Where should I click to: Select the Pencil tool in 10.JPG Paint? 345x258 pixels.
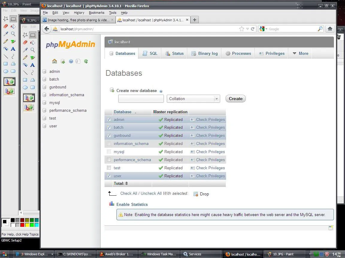(x=6, y=41)
